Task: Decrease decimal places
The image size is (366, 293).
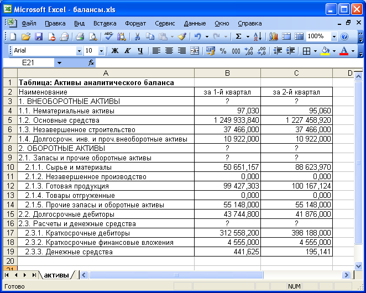Action: click(x=262, y=51)
